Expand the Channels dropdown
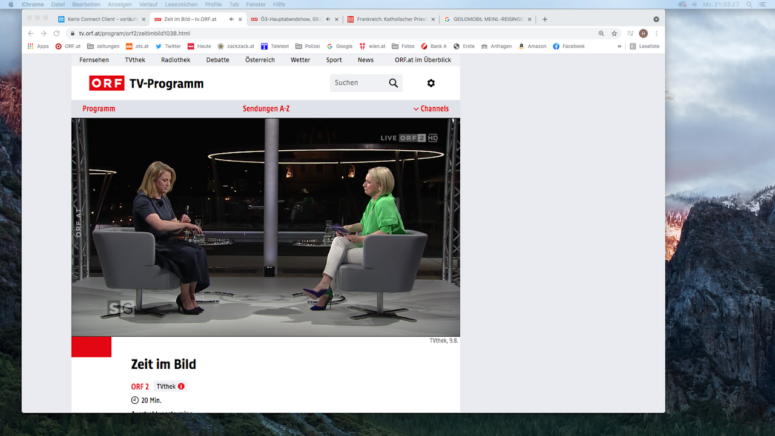775x436 pixels. click(x=431, y=109)
